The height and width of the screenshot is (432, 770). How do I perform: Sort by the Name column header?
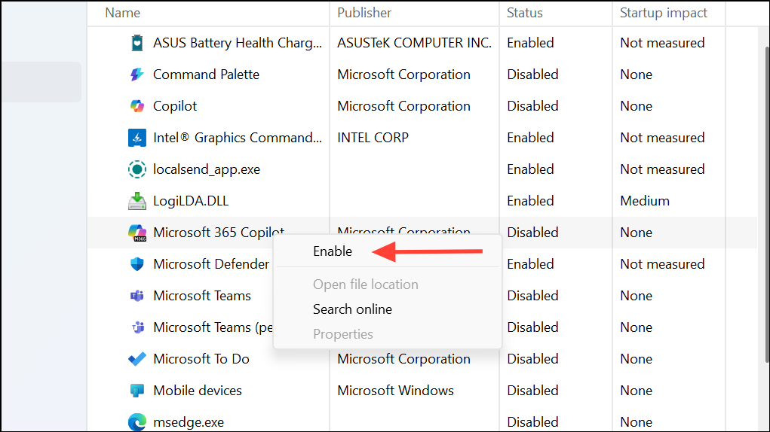[x=123, y=13]
